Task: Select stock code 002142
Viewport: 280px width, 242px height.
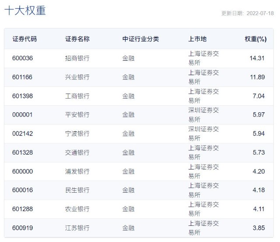Action: pyautogui.click(x=22, y=134)
